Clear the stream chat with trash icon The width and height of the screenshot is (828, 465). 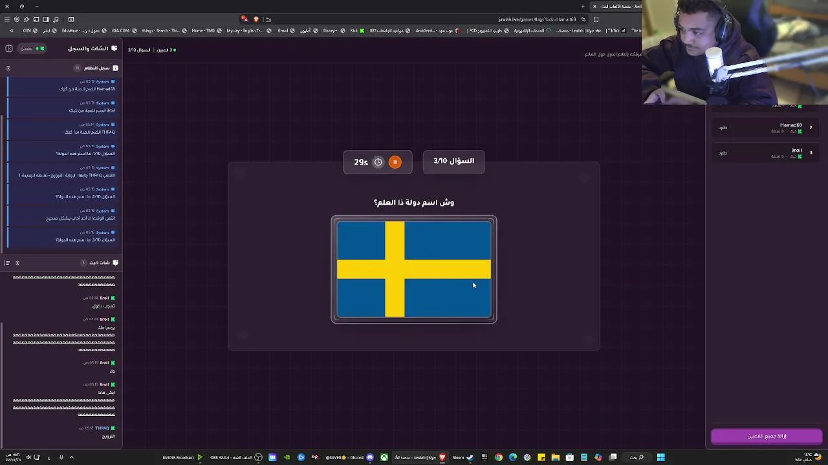coord(17,263)
